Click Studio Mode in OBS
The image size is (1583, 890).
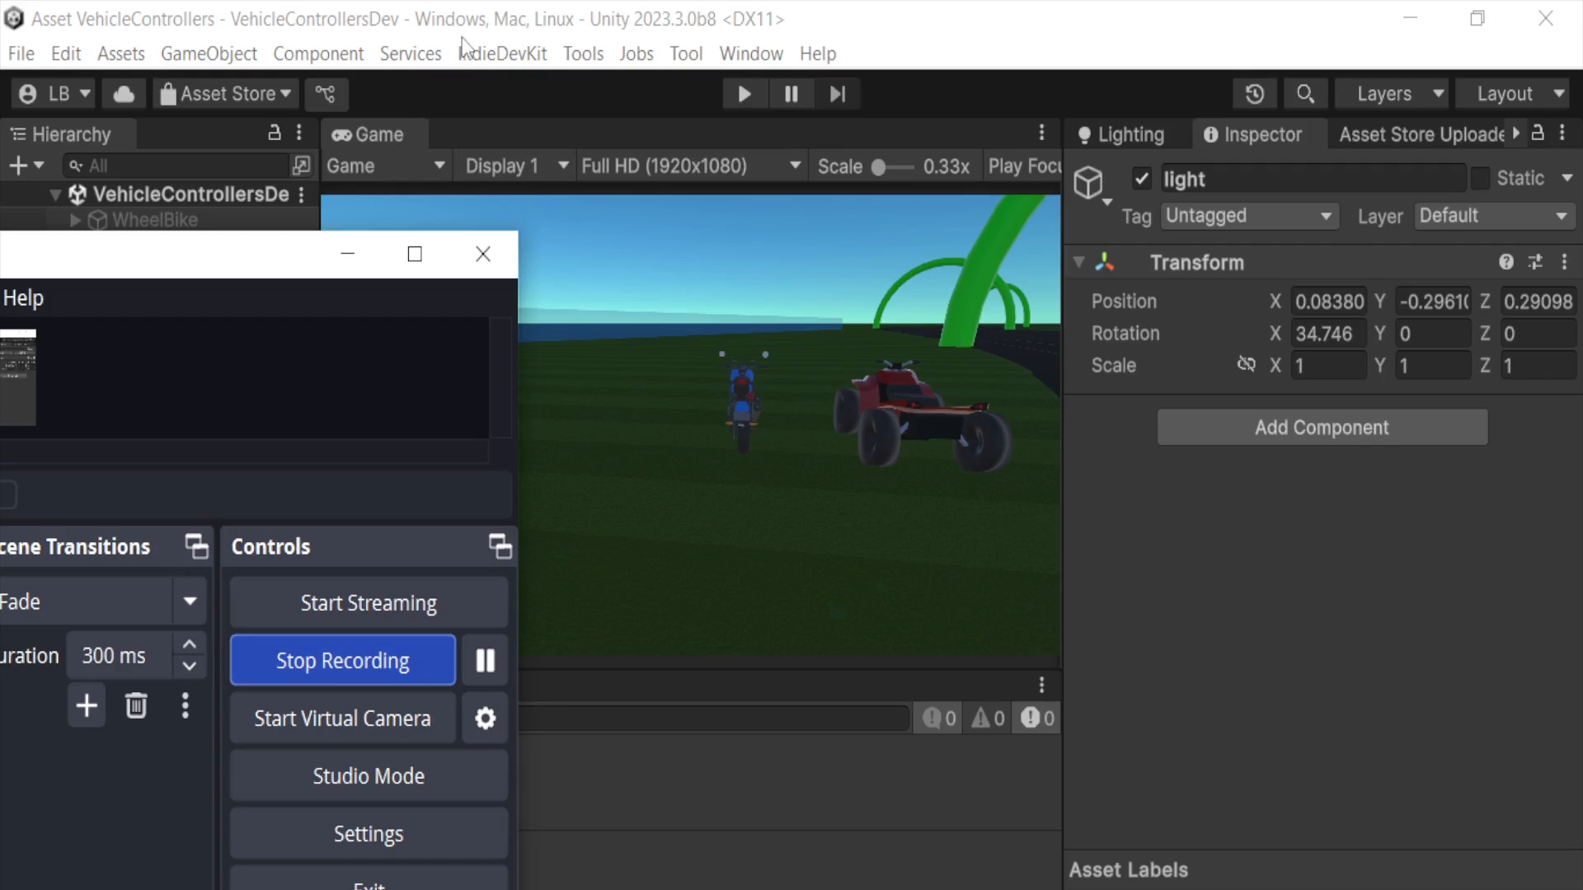tap(369, 776)
